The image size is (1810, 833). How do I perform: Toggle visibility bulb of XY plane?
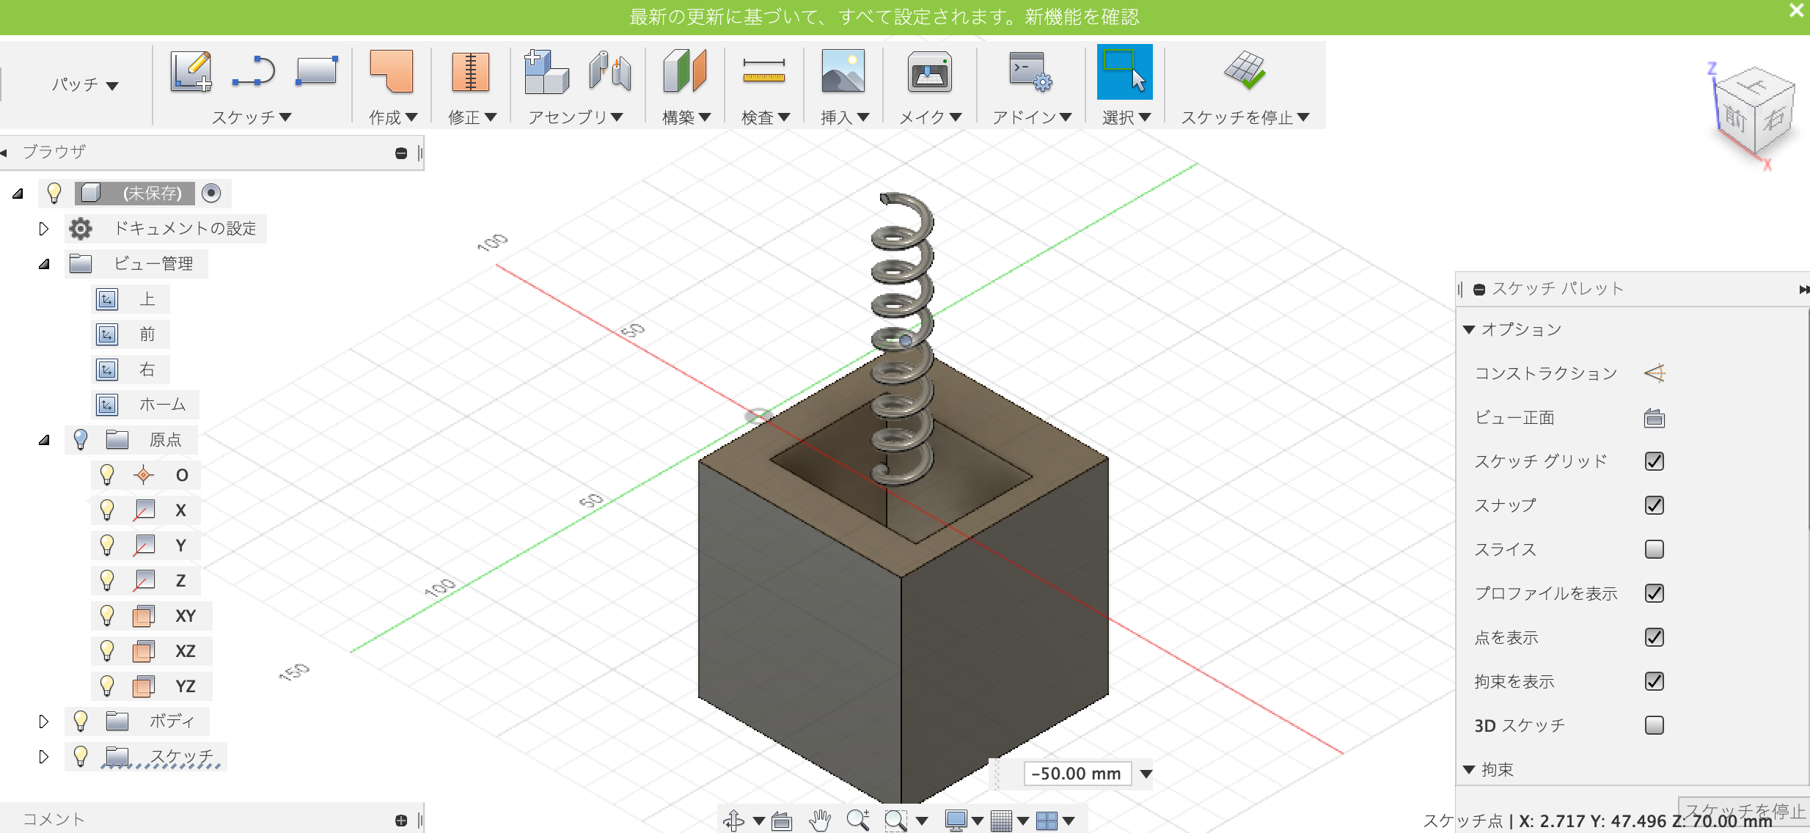click(x=107, y=616)
